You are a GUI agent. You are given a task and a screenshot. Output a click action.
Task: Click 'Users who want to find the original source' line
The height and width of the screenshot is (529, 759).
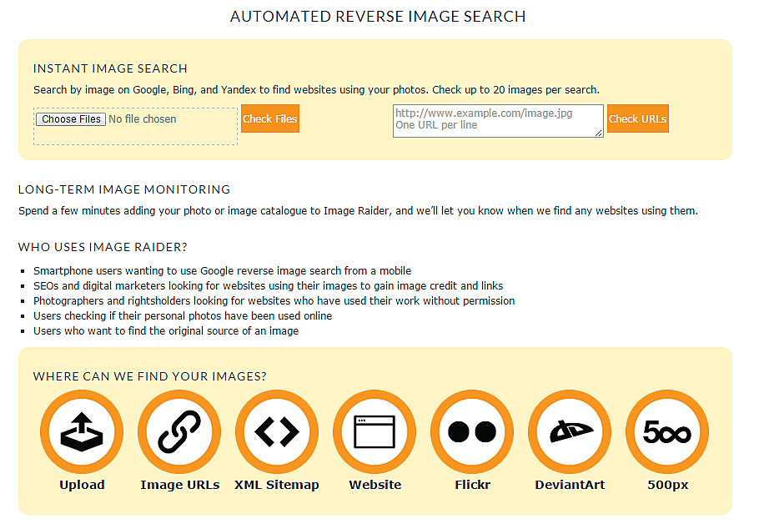pyautogui.click(x=166, y=331)
